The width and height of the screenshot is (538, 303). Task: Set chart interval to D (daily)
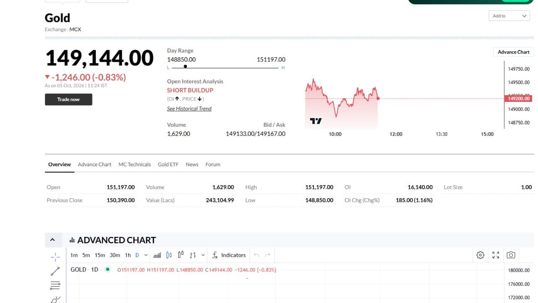click(137, 255)
